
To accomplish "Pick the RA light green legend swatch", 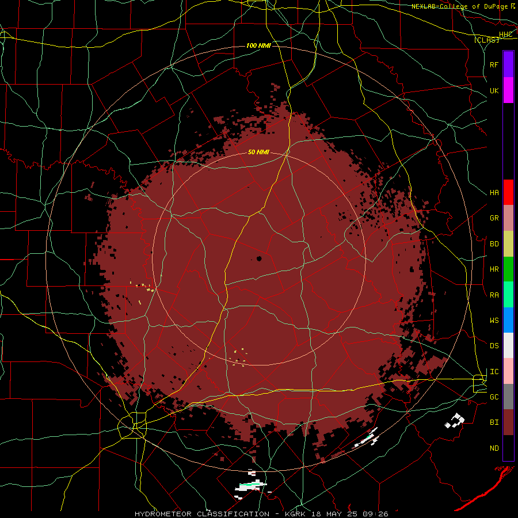I will (x=508, y=295).
